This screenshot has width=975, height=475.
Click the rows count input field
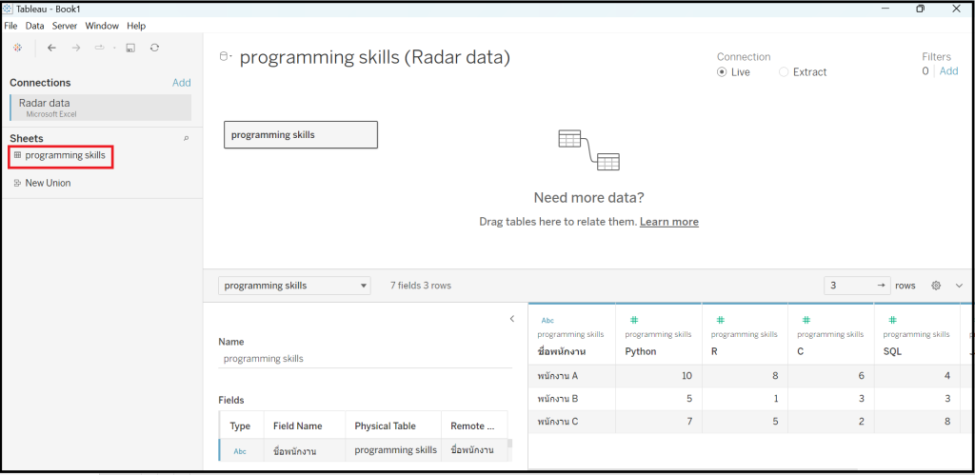pyautogui.click(x=857, y=286)
